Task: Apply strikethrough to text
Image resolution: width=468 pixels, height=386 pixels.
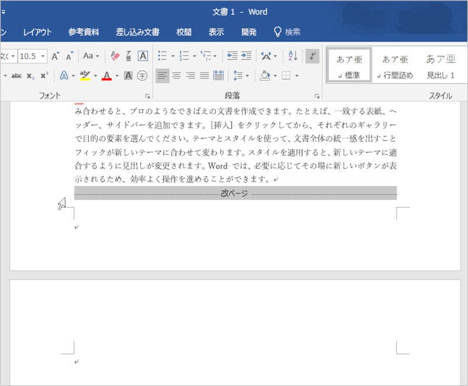Action: coord(18,75)
